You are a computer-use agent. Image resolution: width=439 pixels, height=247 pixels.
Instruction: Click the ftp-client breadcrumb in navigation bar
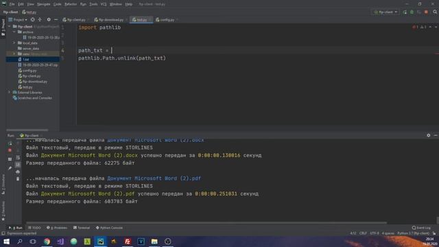[11, 12]
